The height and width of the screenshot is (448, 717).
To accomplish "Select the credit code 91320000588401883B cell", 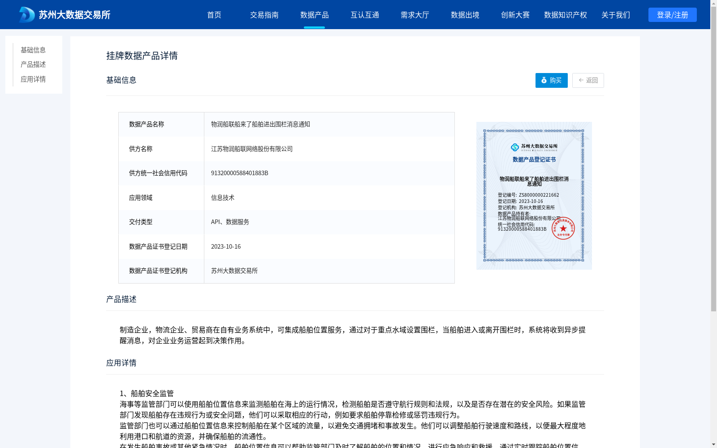I will (x=329, y=173).
